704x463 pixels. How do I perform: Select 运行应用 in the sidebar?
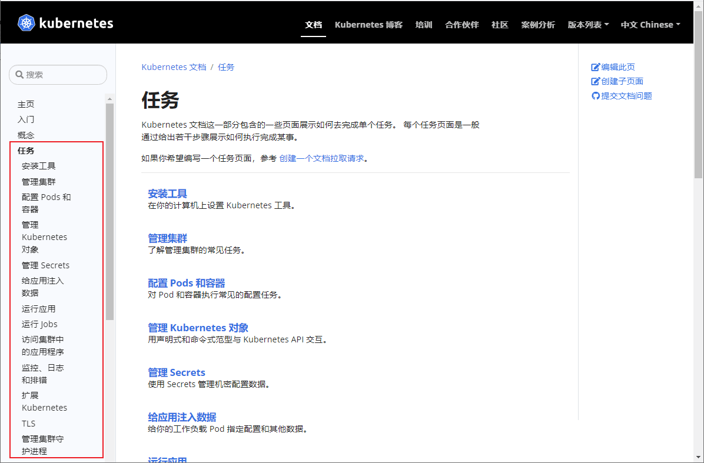(39, 309)
